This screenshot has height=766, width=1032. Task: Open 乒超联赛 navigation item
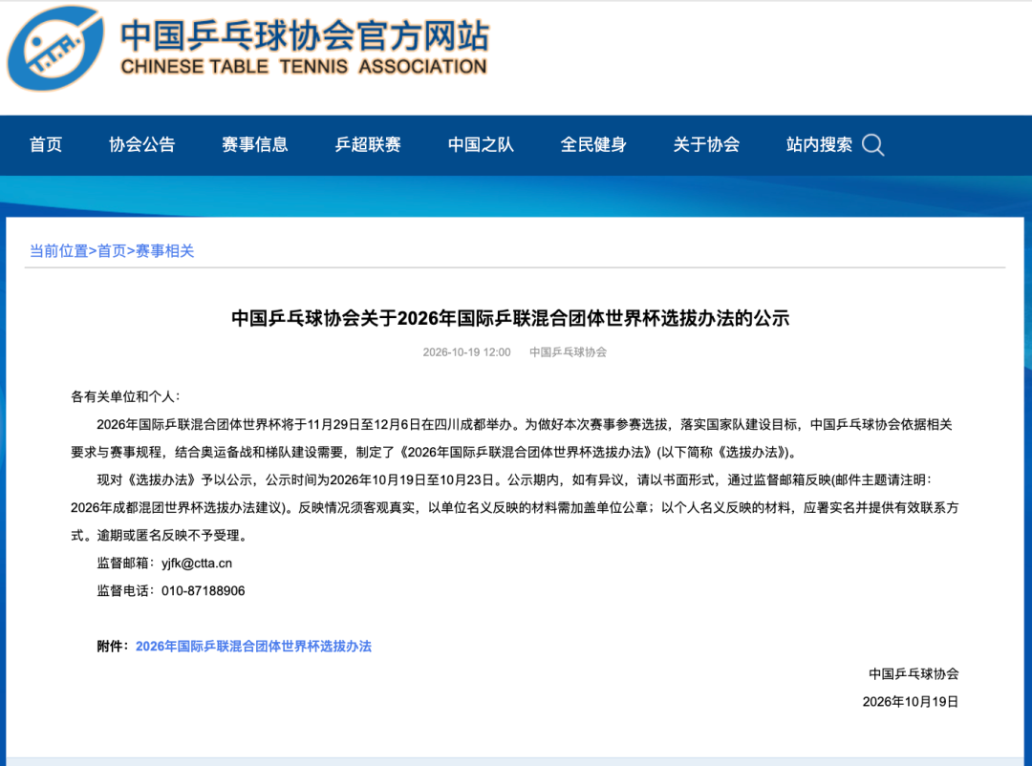pyautogui.click(x=368, y=145)
